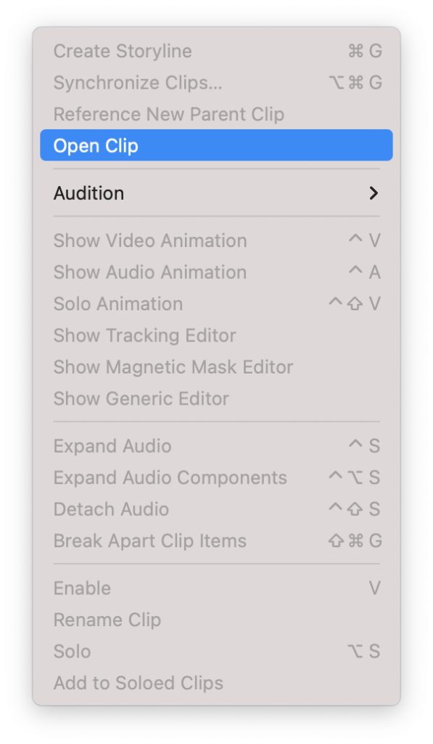Choose Create Storyline
This screenshot has width=433, height=744.
pyautogui.click(x=122, y=51)
